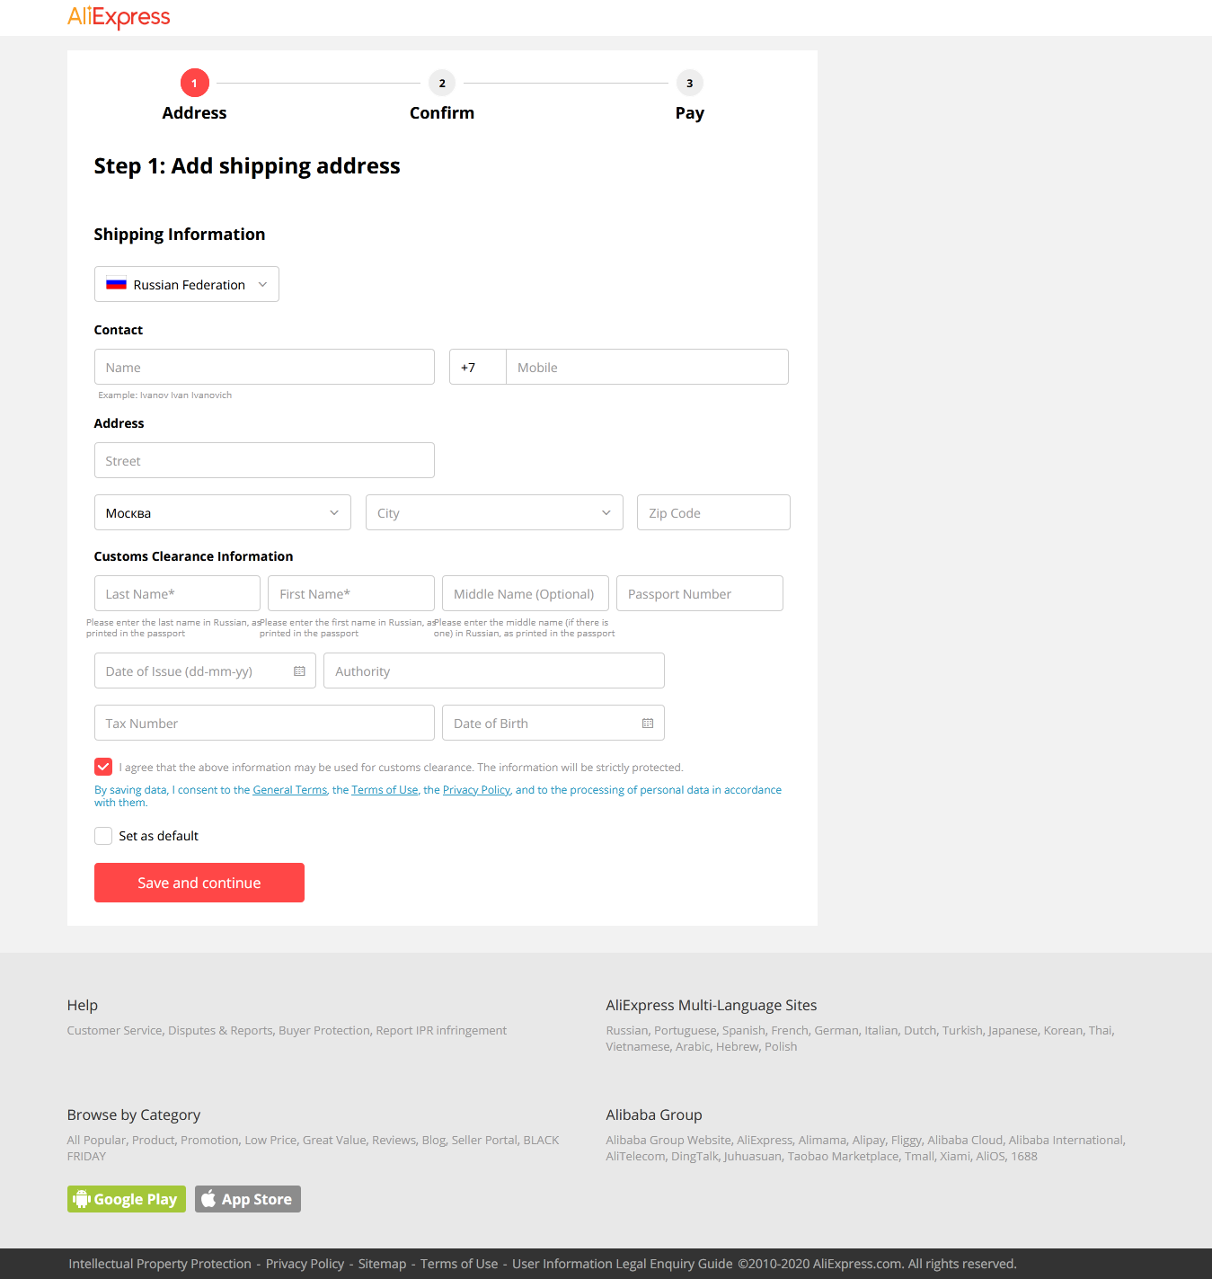Open calendar icon for Date of Issue
Screen dimensions: 1212x1279
[299, 671]
